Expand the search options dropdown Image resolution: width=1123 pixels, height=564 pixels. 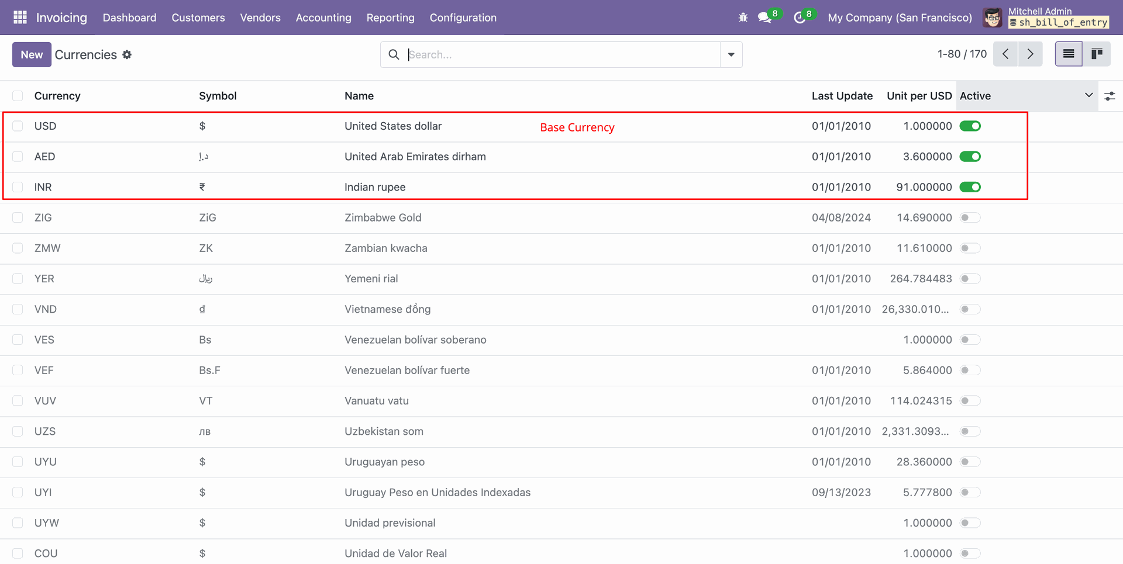pyautogui.click(x=731, y=54)
